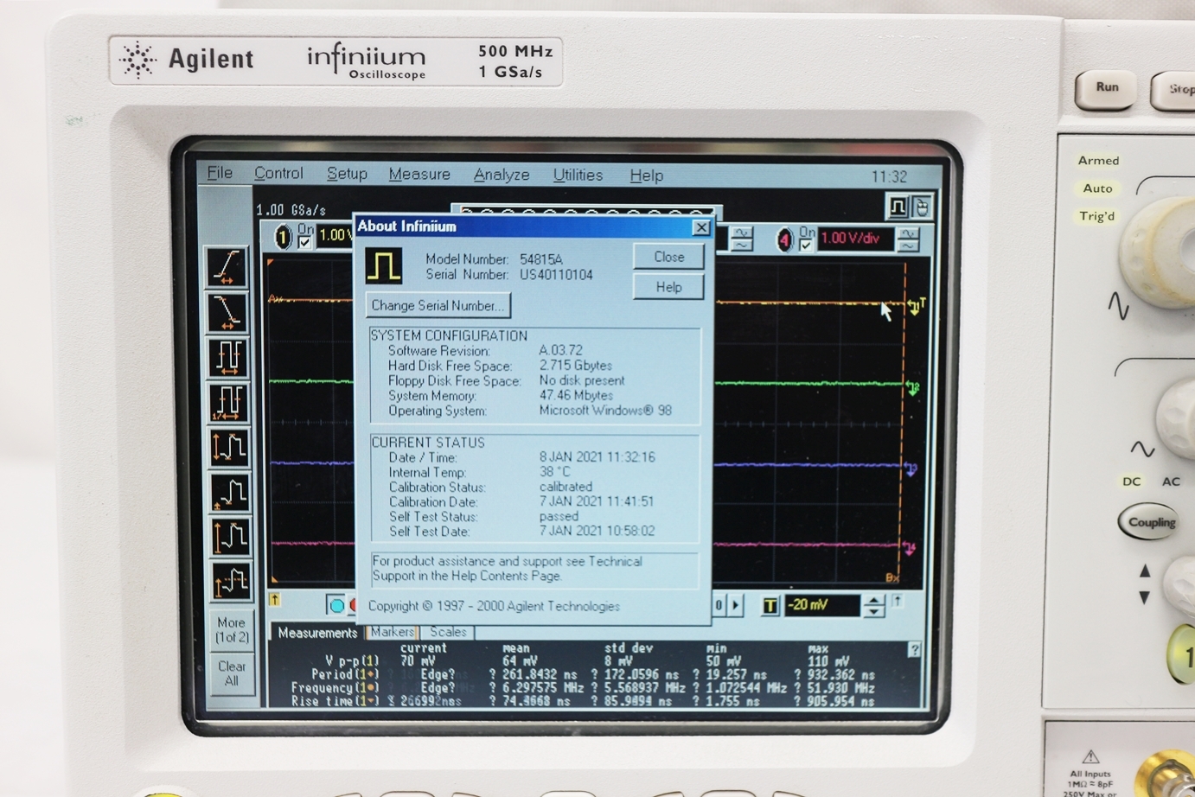Toggle the channel 4 On checkbox
This screenshot has width=1195, height=797.
[x=805, y=245]
